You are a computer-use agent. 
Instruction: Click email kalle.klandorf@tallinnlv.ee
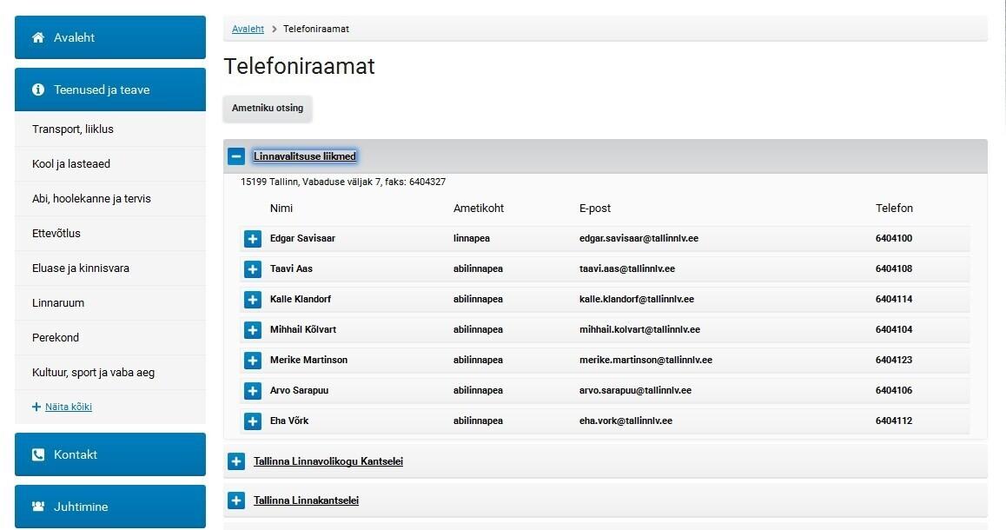[637, 299]
